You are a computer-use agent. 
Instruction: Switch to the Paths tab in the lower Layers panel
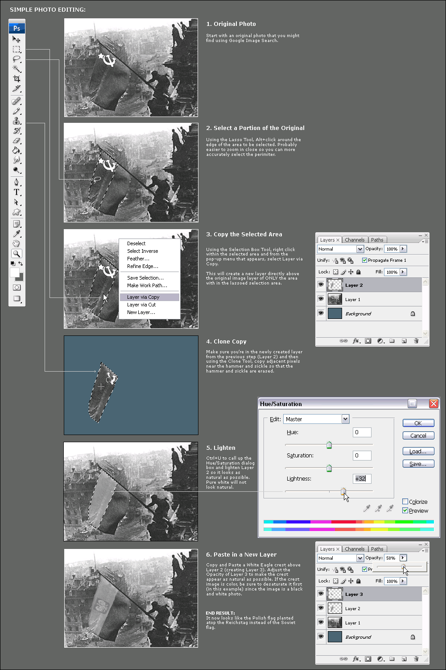377,549
